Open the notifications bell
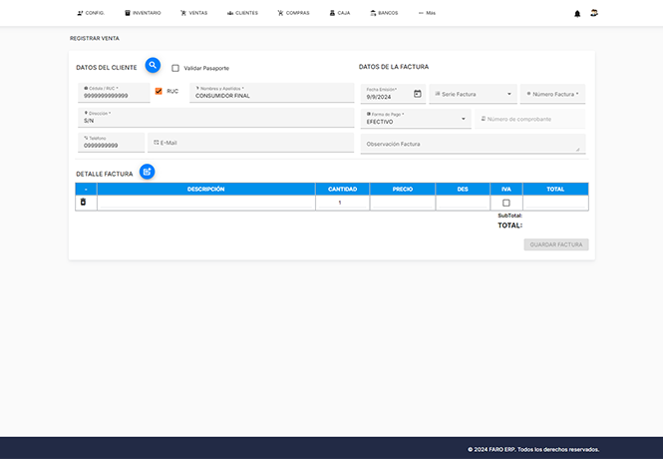Screen dimensions: 663x459 pyautogui.click(x=577, y=13)
